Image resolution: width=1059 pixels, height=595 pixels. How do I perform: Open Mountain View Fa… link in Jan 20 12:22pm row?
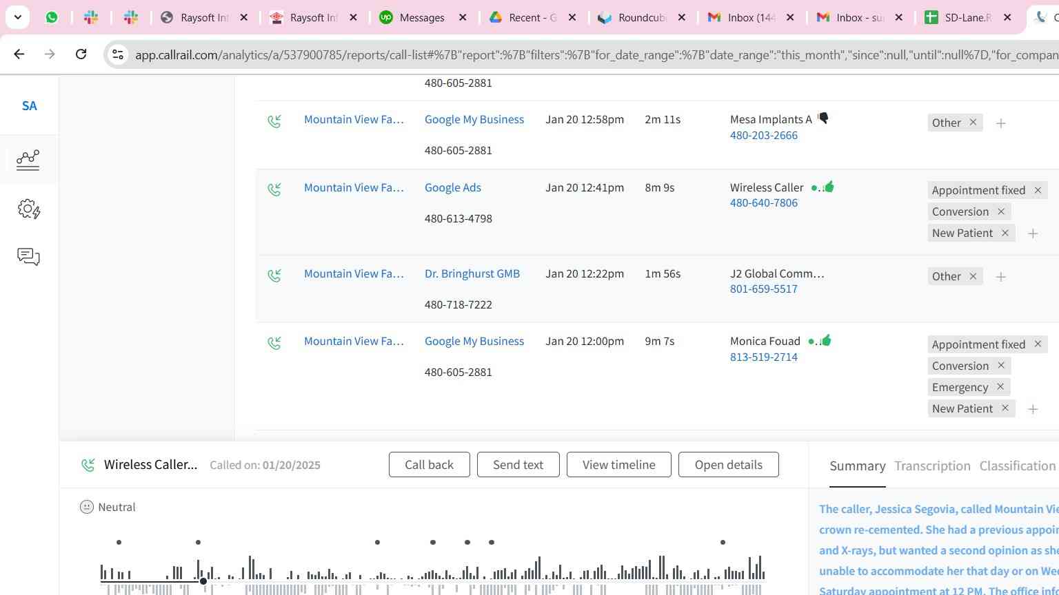pyautogui.click(x=354, y=273)
